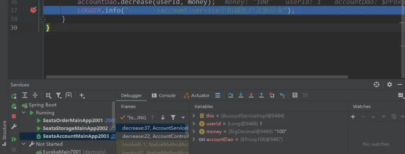The height and width of the screenshot is (154, 405).
Task: Select frame decrease:37, AccountServiceImpl
Action: (x=152, y=128)
